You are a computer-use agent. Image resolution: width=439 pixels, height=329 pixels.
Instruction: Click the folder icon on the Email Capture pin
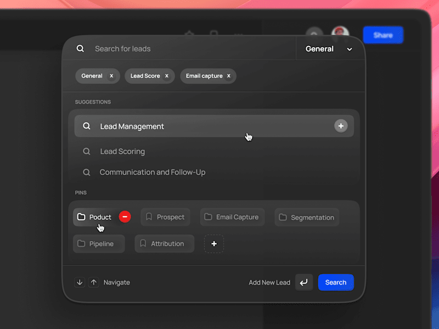pos(208,217)
